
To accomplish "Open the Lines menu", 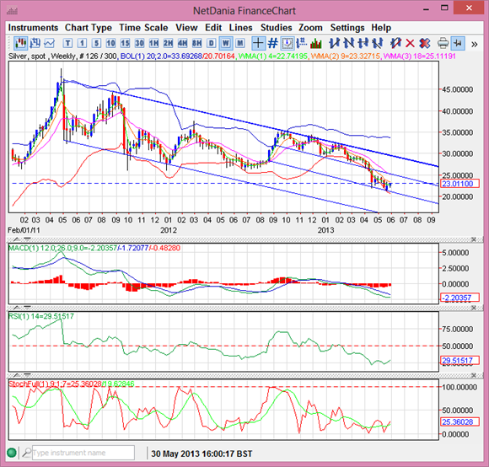I will tap(240, 28).
